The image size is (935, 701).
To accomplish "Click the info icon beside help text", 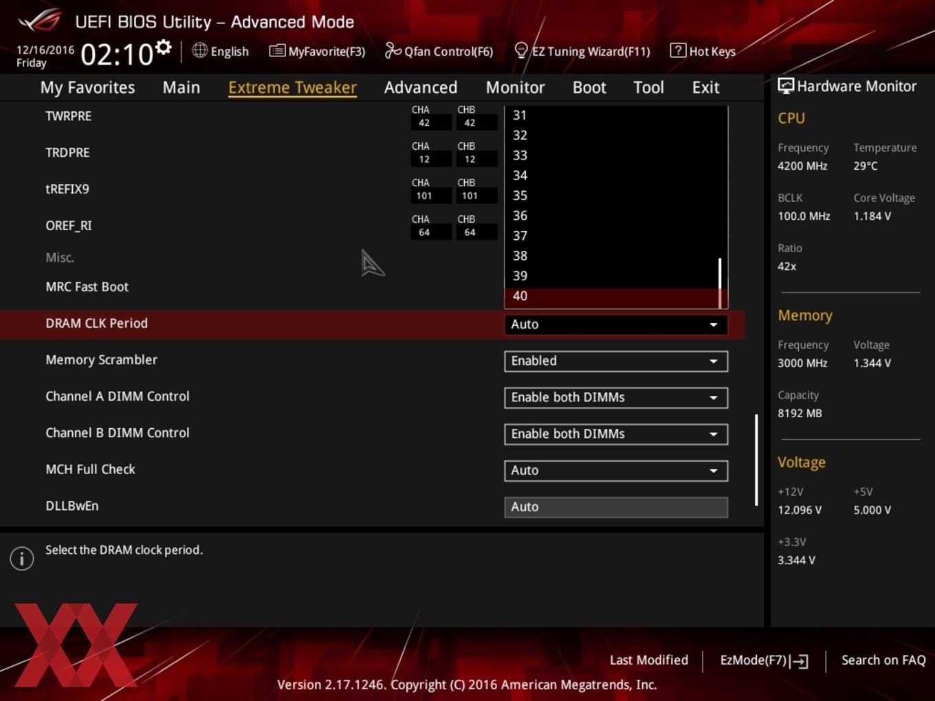I will 22,559.
